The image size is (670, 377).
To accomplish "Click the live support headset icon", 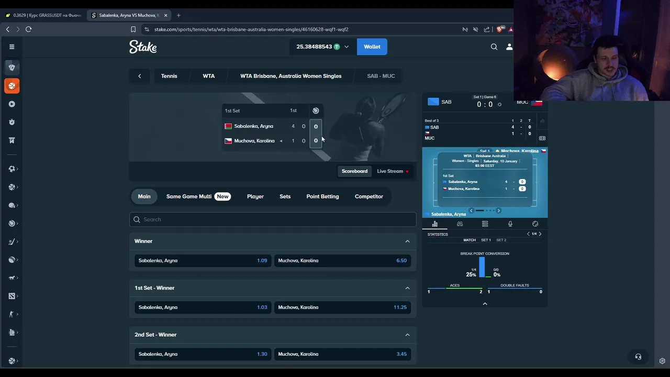I will tap(638, 357).
